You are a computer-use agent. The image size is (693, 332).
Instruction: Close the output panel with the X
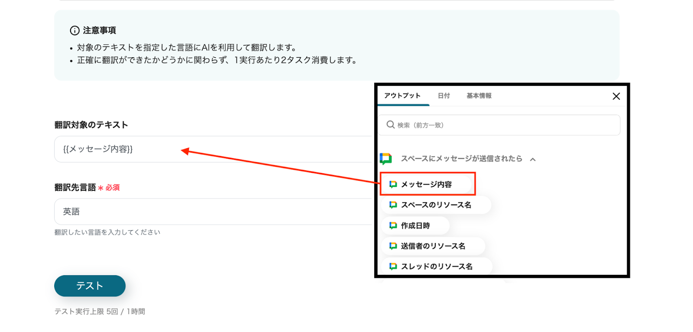pos(616,96)
